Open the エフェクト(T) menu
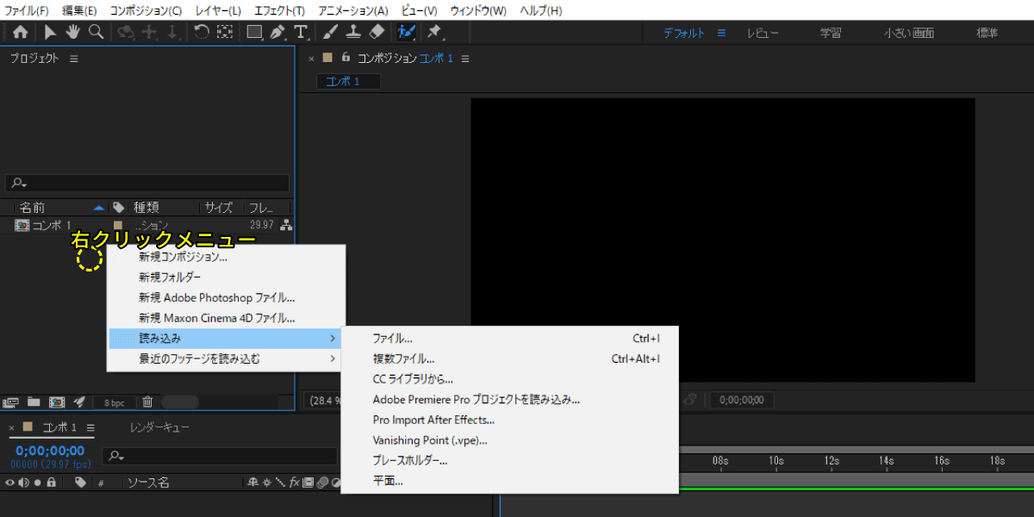Viewport: 1034px width, 517px height. pyautogui.click(x=280, y=11)
